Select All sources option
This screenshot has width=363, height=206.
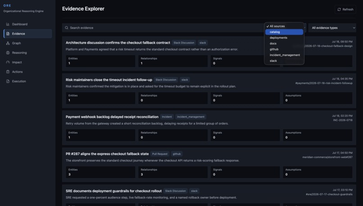point(284,26)
